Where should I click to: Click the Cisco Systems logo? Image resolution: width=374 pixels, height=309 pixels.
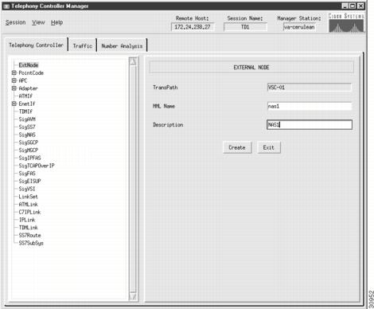point(346,23)
